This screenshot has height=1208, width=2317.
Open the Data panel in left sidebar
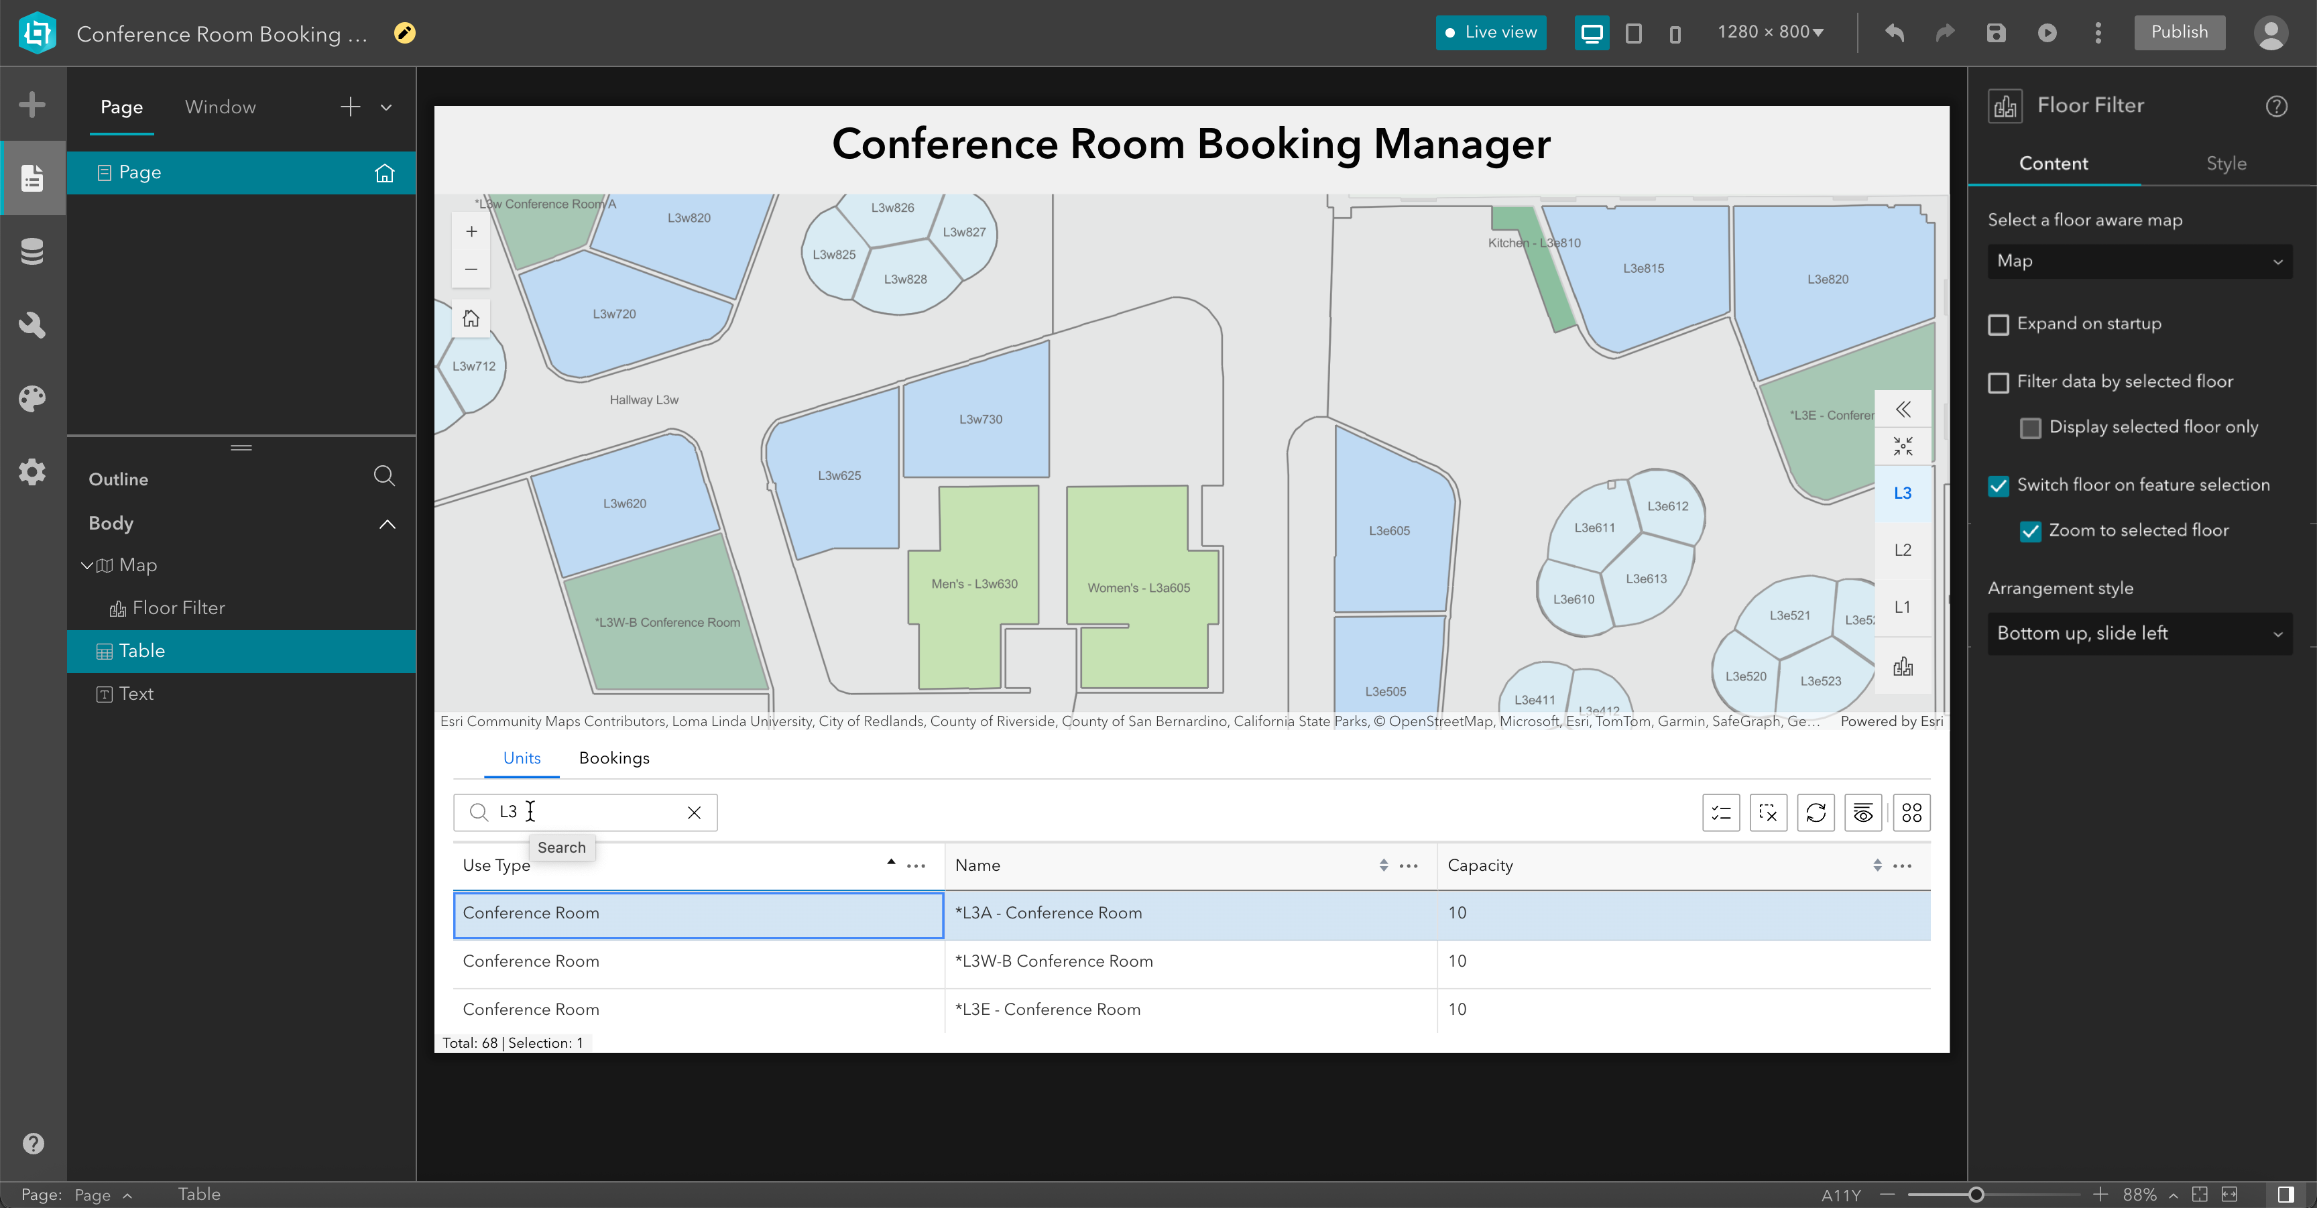pos(32,252)
